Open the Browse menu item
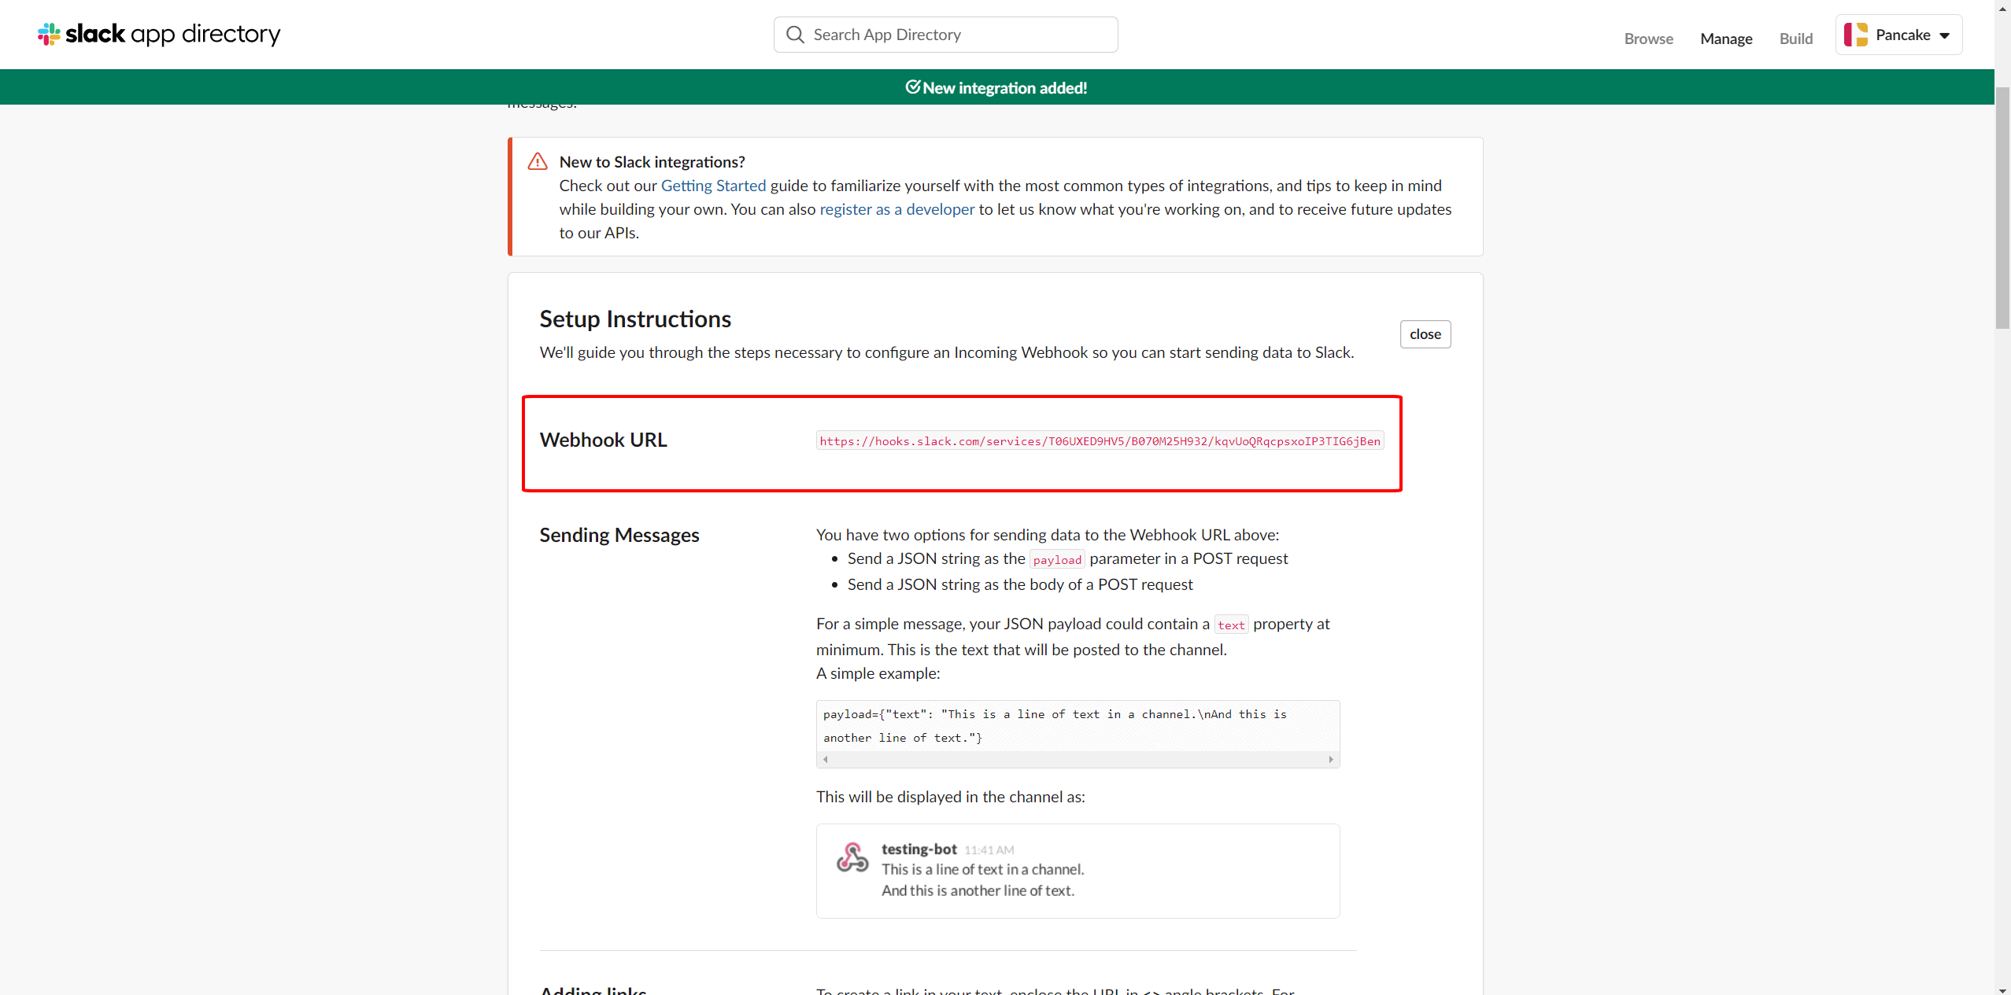This screenshot has height=995, width=2011. [x=1648, y=39]
